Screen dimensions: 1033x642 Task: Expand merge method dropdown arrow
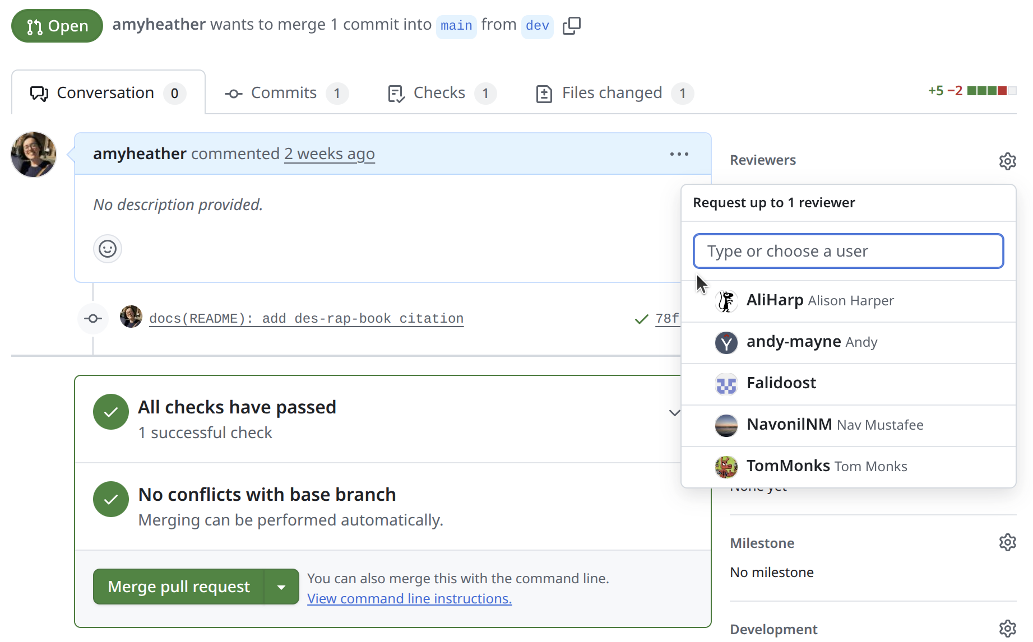coord(281,587)
